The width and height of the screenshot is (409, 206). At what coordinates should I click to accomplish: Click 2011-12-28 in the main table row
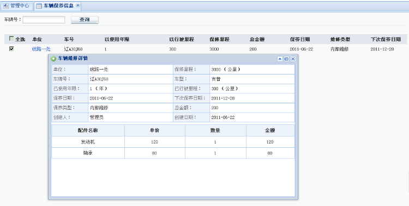click(382, 49)
